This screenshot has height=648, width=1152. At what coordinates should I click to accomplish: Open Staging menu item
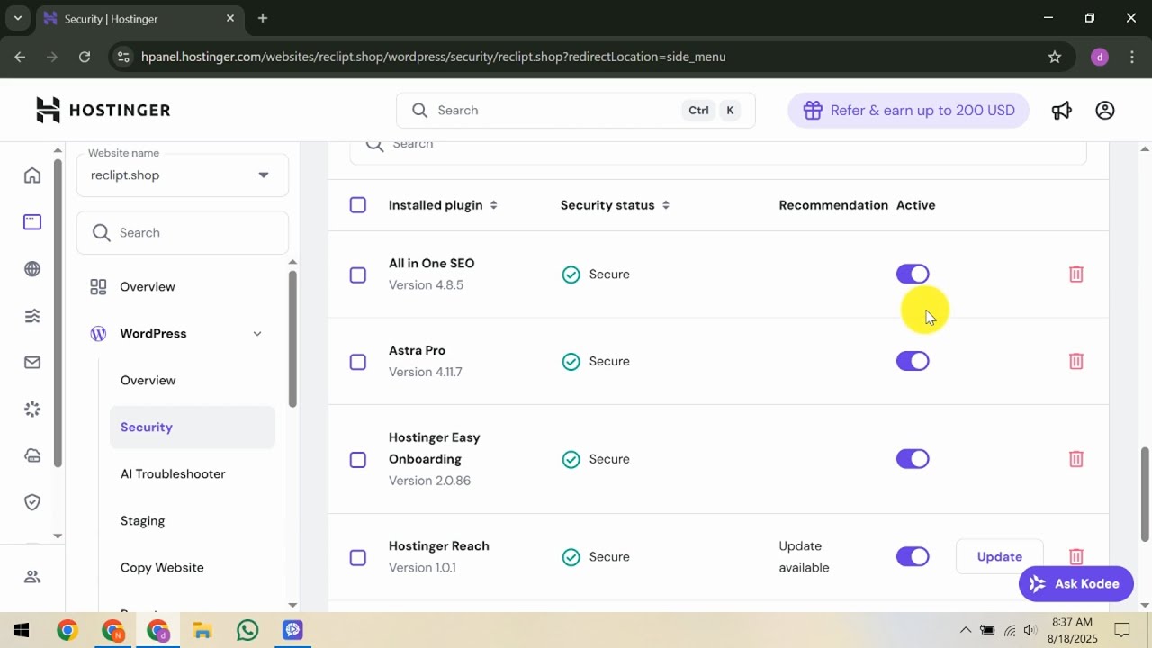pyautogui.click(x=142, y=521)
